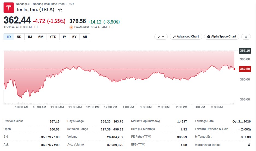Click the Volume value 26,484,292
This screenshot has width=256, height=151.
(115, 137)
